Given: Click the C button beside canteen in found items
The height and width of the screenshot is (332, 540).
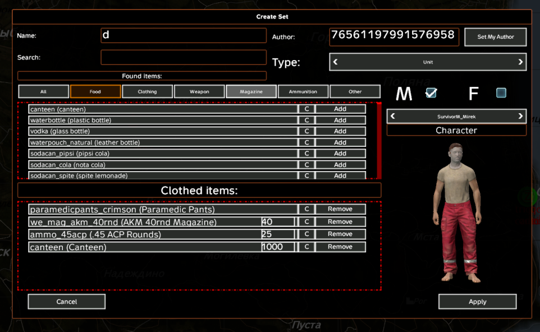Looking at the screenshot, I should [x=306, y=109].
